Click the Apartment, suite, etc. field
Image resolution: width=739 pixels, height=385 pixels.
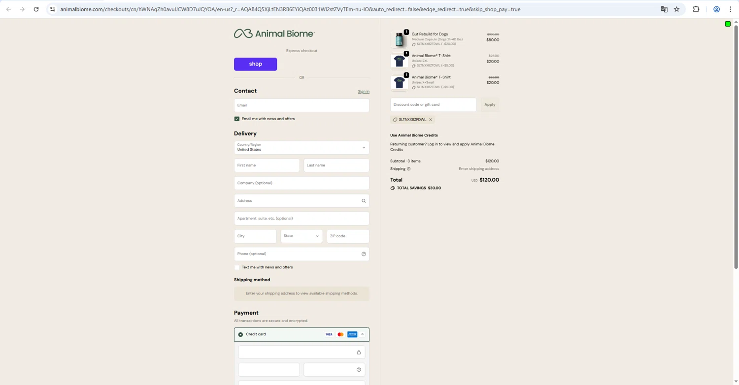tap(302, 219)
